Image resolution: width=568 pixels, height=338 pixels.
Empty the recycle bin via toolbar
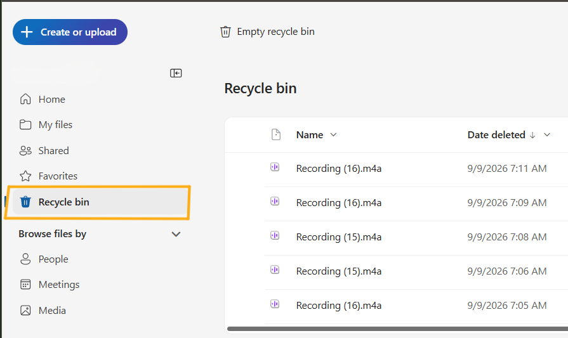tap(267, 32)
